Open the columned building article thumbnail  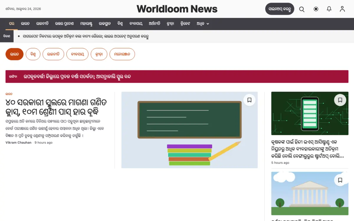click(x=310, y=194)
